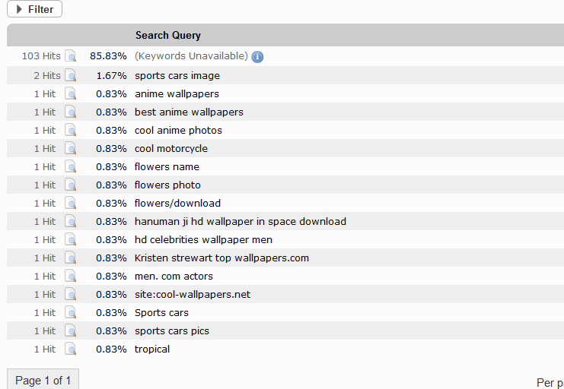
Task: Open details icon for flowers photo row
Action: click(x=71, y=185)
